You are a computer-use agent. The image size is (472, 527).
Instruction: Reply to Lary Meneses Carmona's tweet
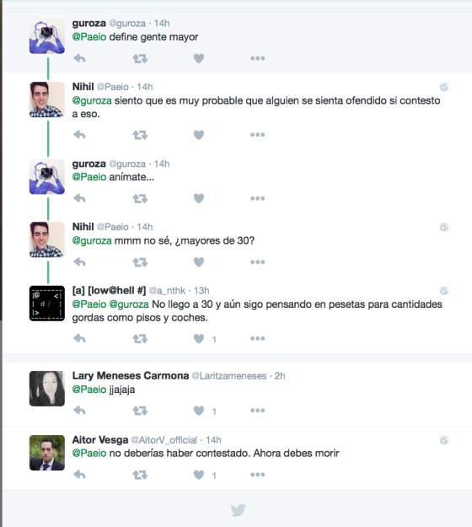coord(79,411)
